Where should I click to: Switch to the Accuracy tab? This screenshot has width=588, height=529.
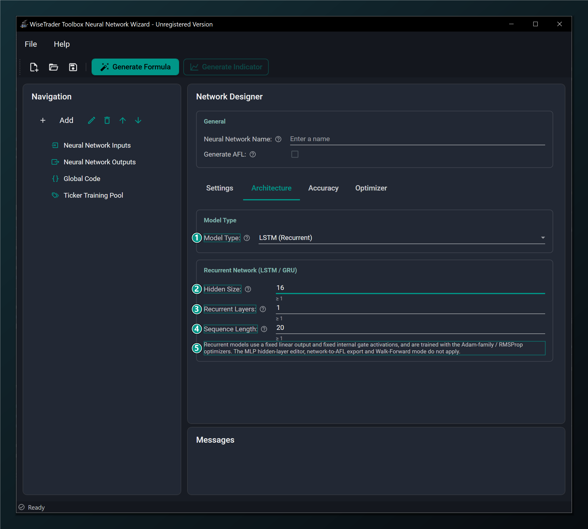323,188
